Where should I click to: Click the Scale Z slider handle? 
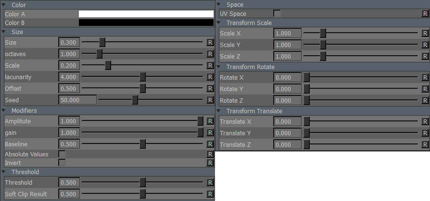(x=323, y=56)
